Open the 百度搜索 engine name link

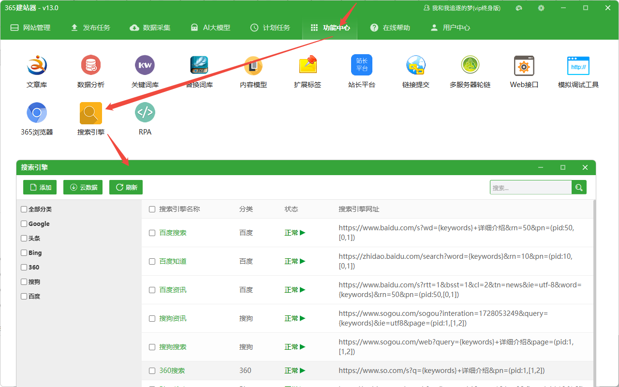coord(173,233)
